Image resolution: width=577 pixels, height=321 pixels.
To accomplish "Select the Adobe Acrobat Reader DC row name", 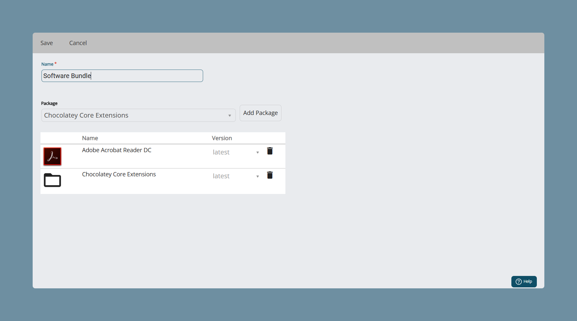I will point(117,150).
